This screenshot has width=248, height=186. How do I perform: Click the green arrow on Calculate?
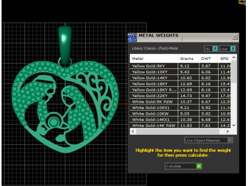pos(199,166)
